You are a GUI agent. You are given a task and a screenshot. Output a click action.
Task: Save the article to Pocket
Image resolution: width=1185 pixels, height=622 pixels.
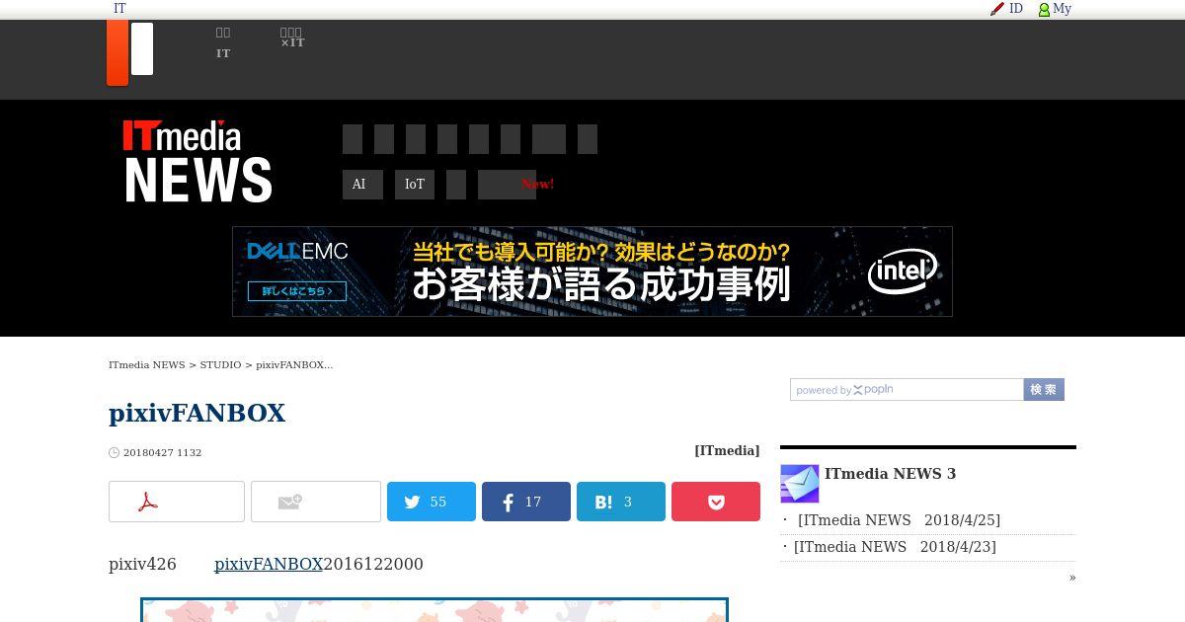pyautogui.click(x=716, y=502)
